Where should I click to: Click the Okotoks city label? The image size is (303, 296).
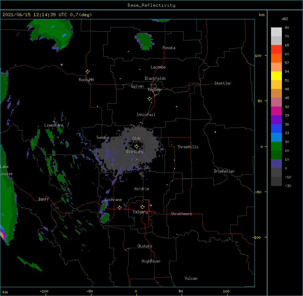click(x=145, y=246)
